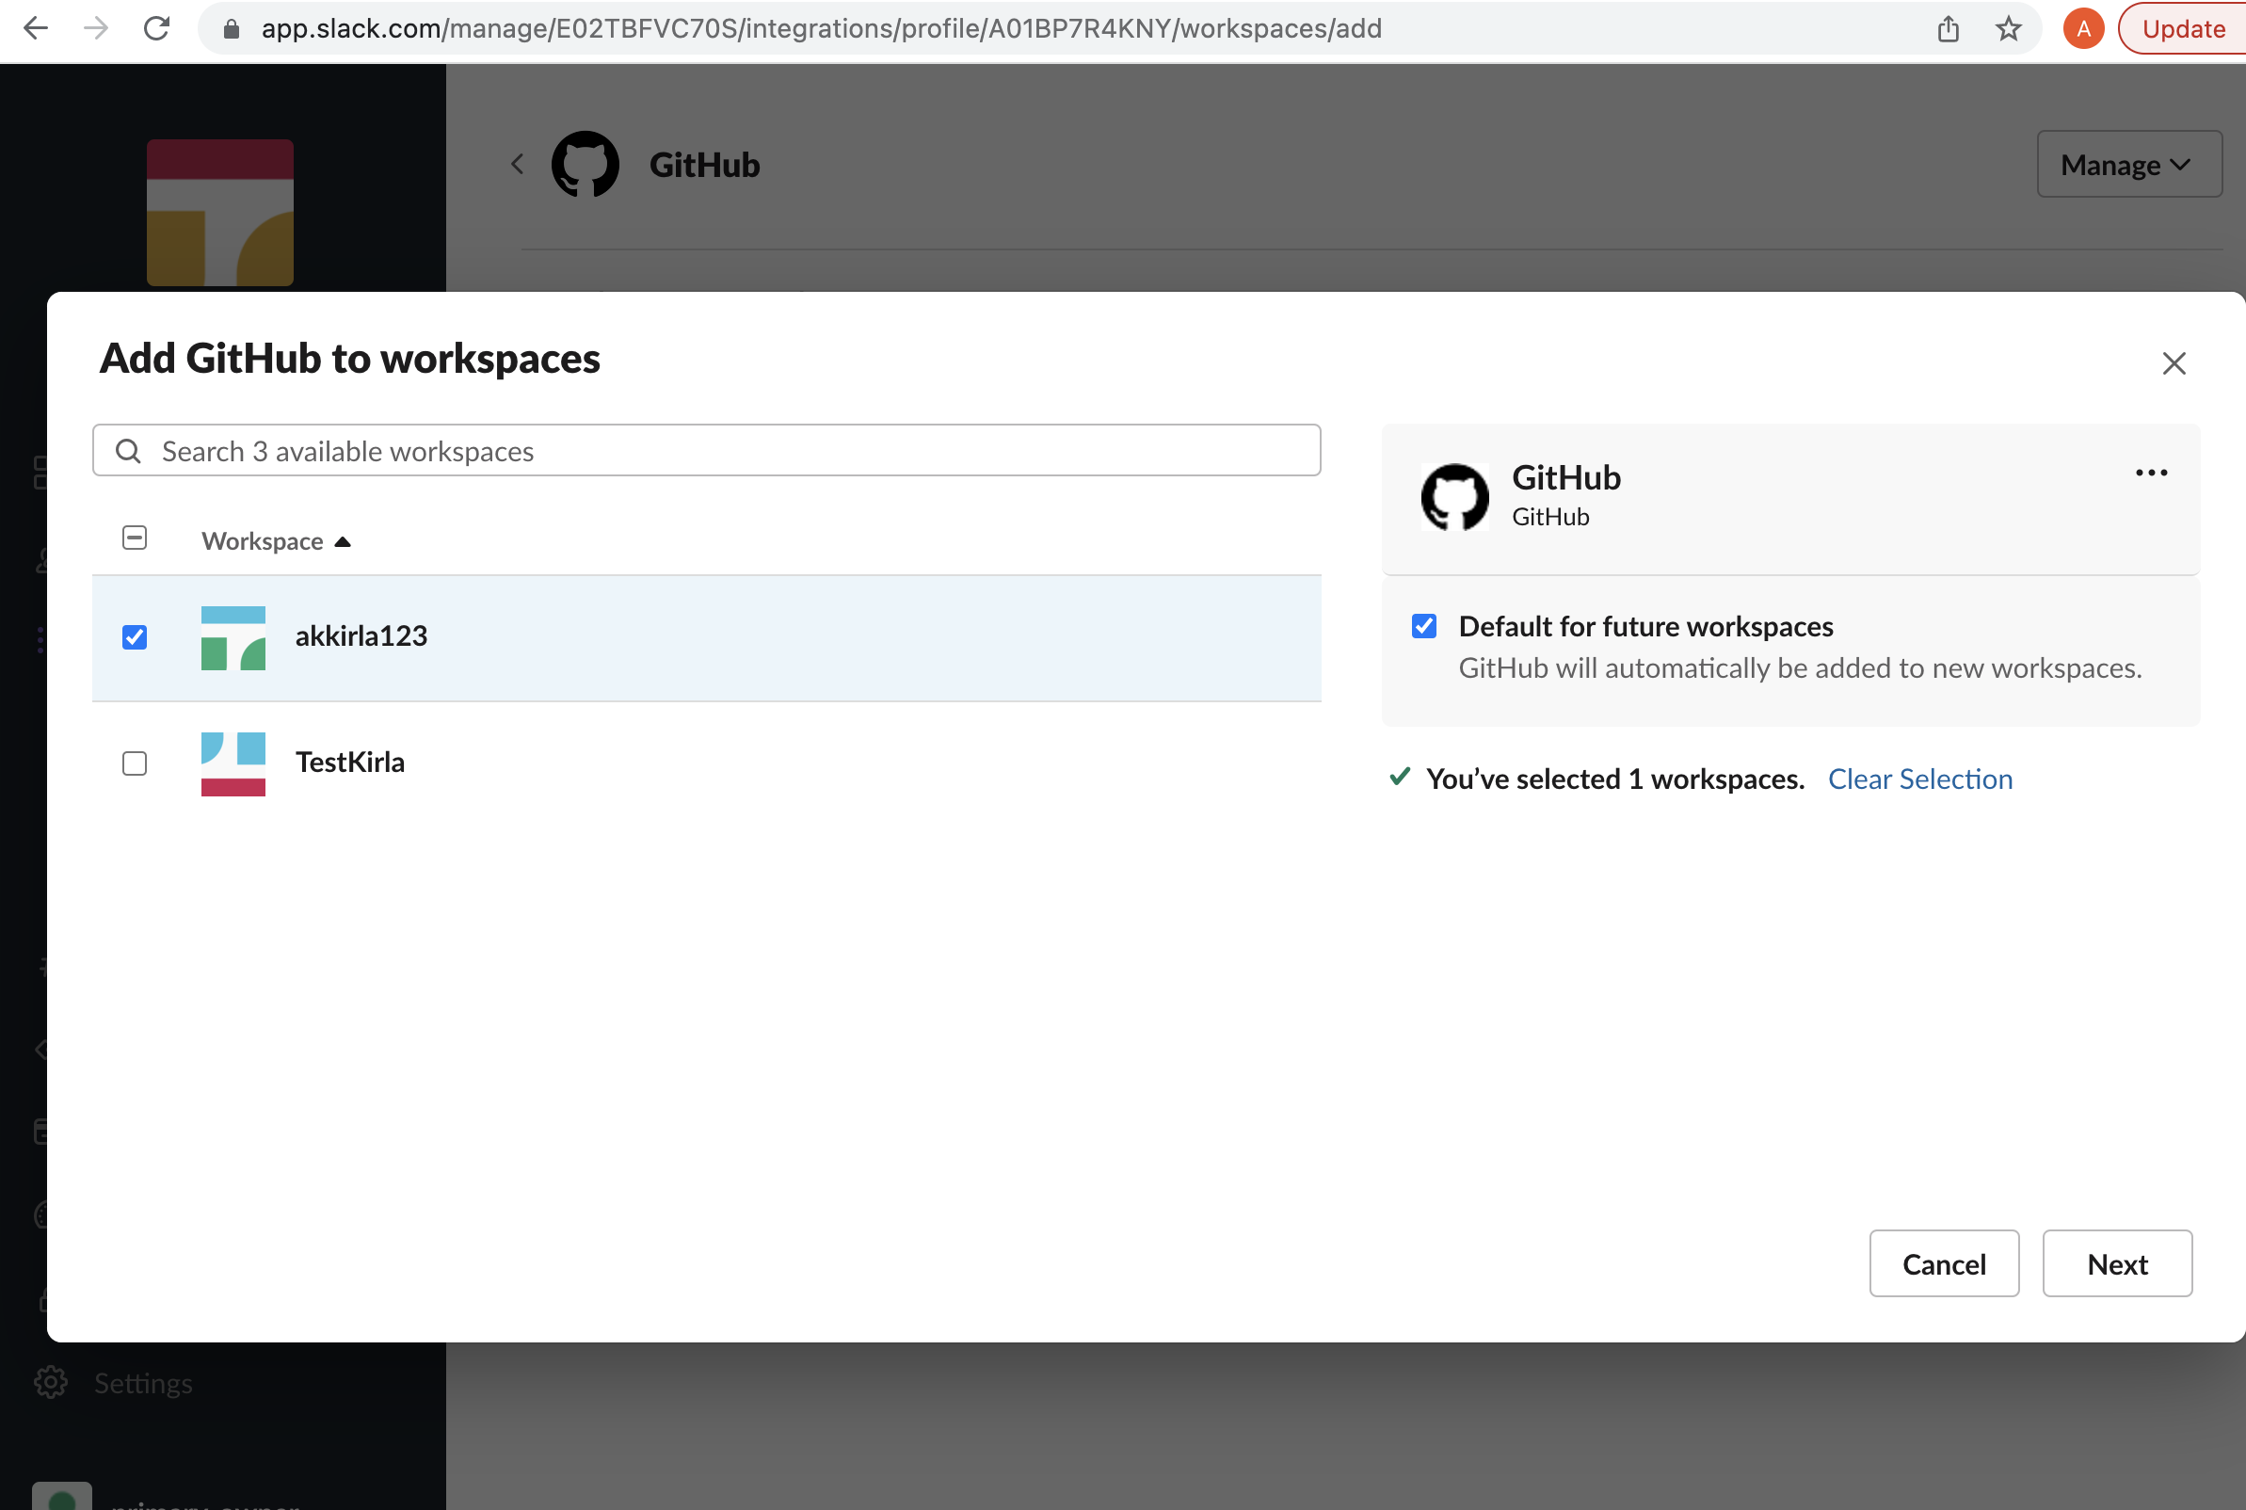Click the indeterminate workspace select-all checkbox
Viewport: 2246px width, 1510px height.
click(x=135, y=539)
